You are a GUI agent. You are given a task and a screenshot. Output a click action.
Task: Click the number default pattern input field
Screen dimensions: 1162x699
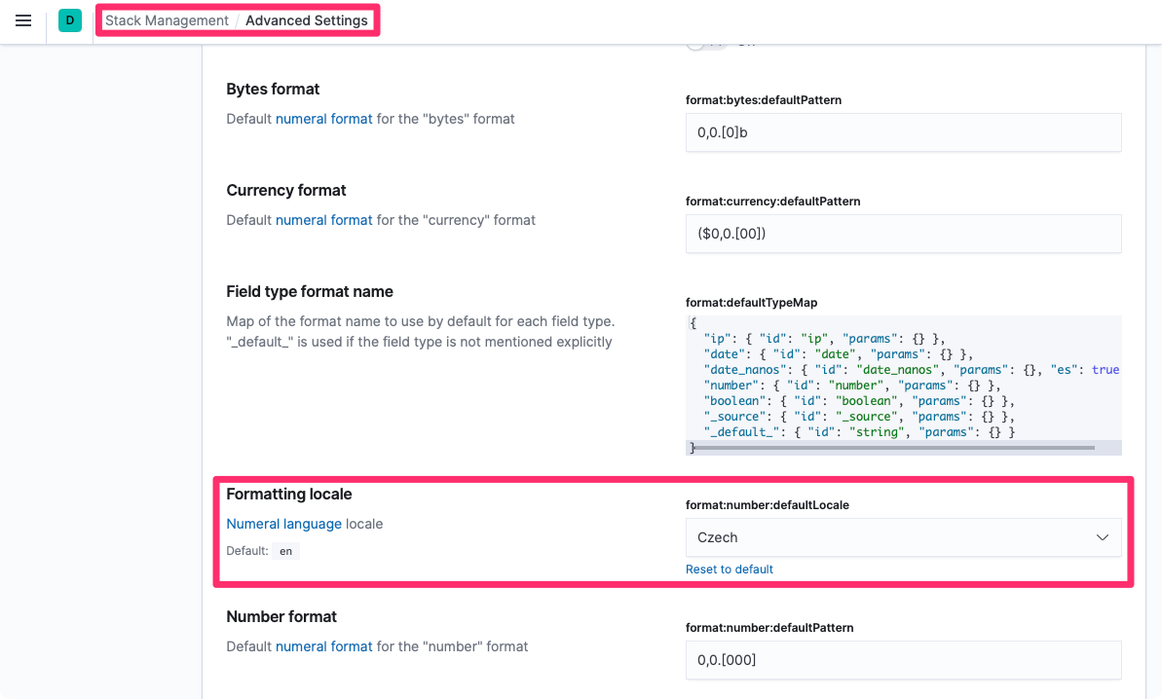tap(902, 659)
